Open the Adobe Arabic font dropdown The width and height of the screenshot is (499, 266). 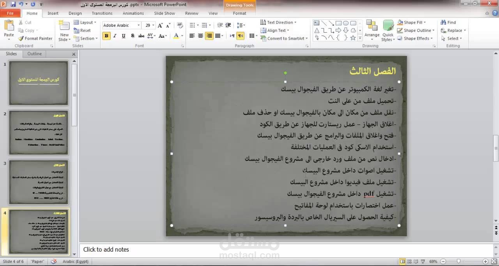pos(139,25)
